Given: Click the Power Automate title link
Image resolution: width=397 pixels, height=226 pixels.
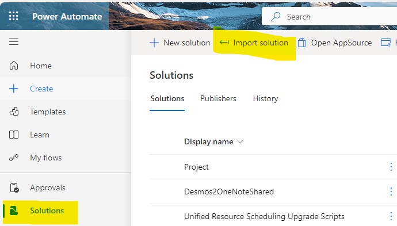Looking at the screenshot, I should click(x=67, y=17).
